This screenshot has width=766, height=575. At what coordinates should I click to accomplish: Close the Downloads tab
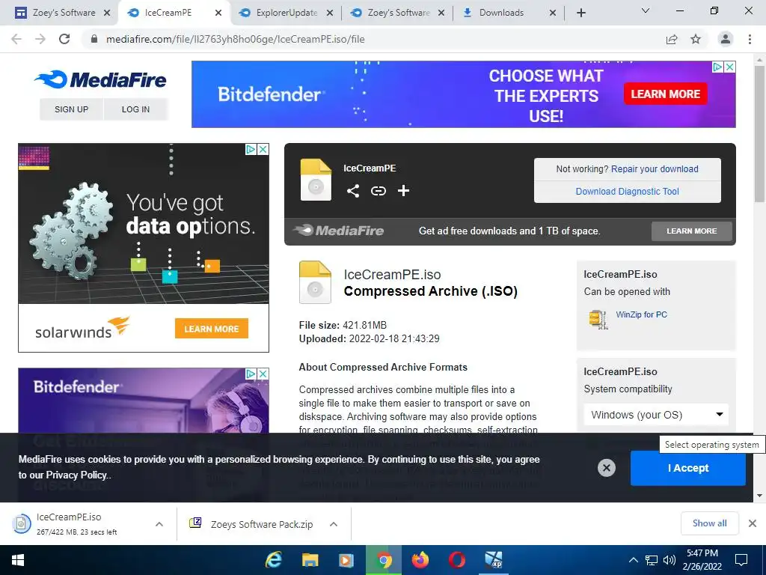click(x=553, y=13)
